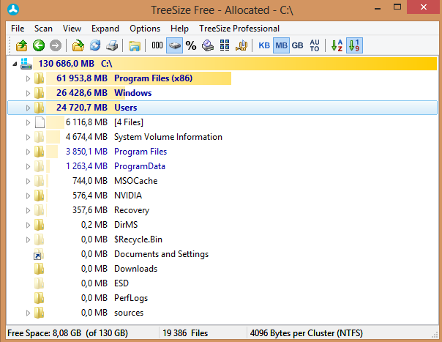Open the TreeSize Professional menu
442x342 pixels.
pos(239,29)
